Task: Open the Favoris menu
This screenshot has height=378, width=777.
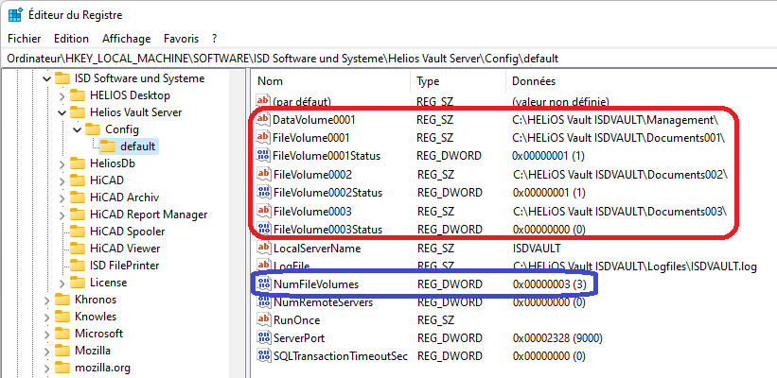Action: click(x=181, y=39)
